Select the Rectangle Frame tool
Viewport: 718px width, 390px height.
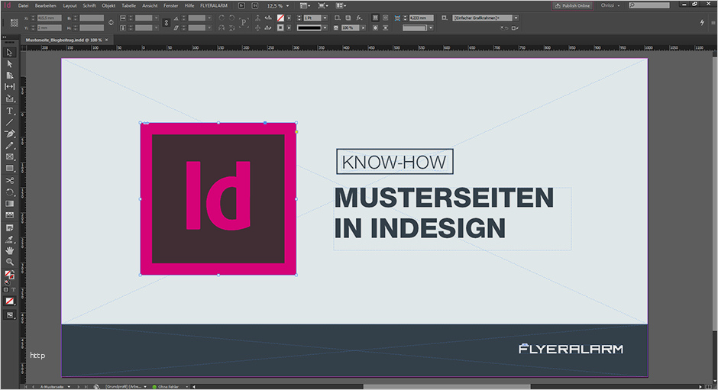click(x=10, y=156)
